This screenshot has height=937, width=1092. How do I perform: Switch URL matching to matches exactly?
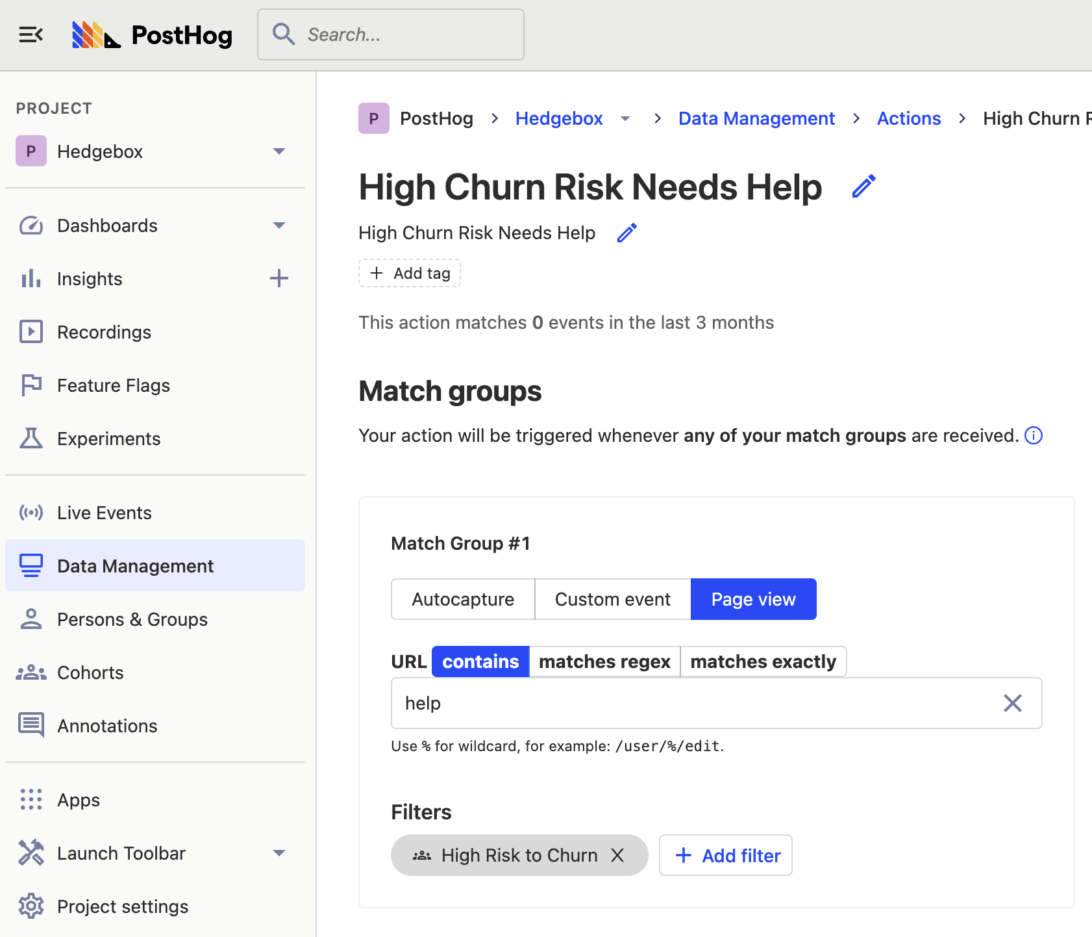pyautogui.click(x=763, y=661)
